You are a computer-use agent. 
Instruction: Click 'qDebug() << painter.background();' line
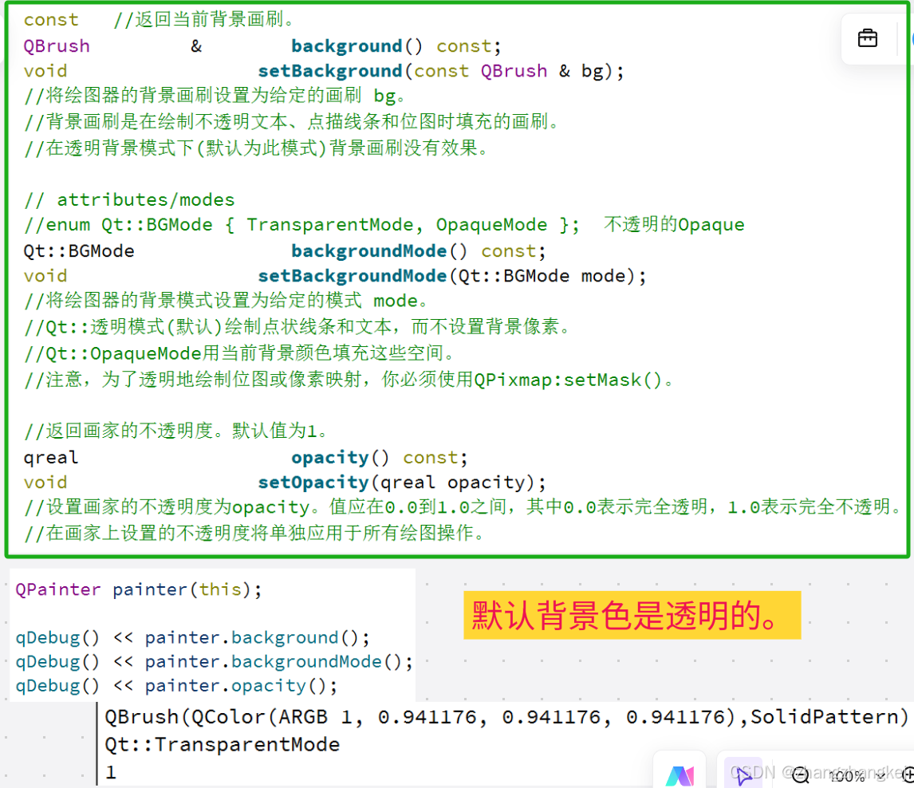click(x=192, y=637)
